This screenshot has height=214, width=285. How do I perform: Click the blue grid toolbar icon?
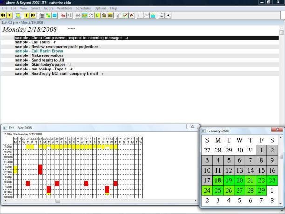[54, 15]
